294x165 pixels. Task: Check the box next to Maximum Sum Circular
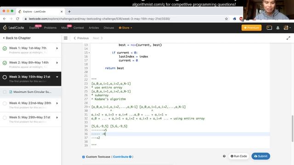pyautogui.click(x=5, y=92)
